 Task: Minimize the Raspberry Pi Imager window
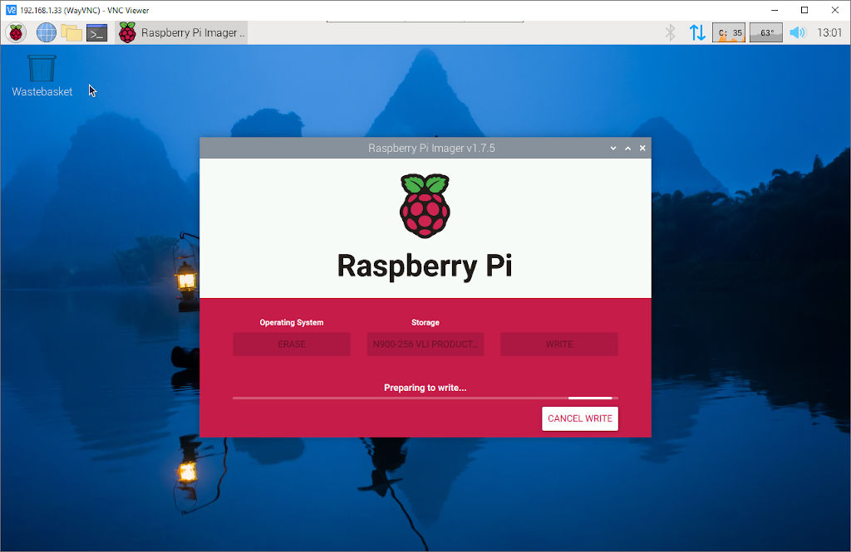613,148
